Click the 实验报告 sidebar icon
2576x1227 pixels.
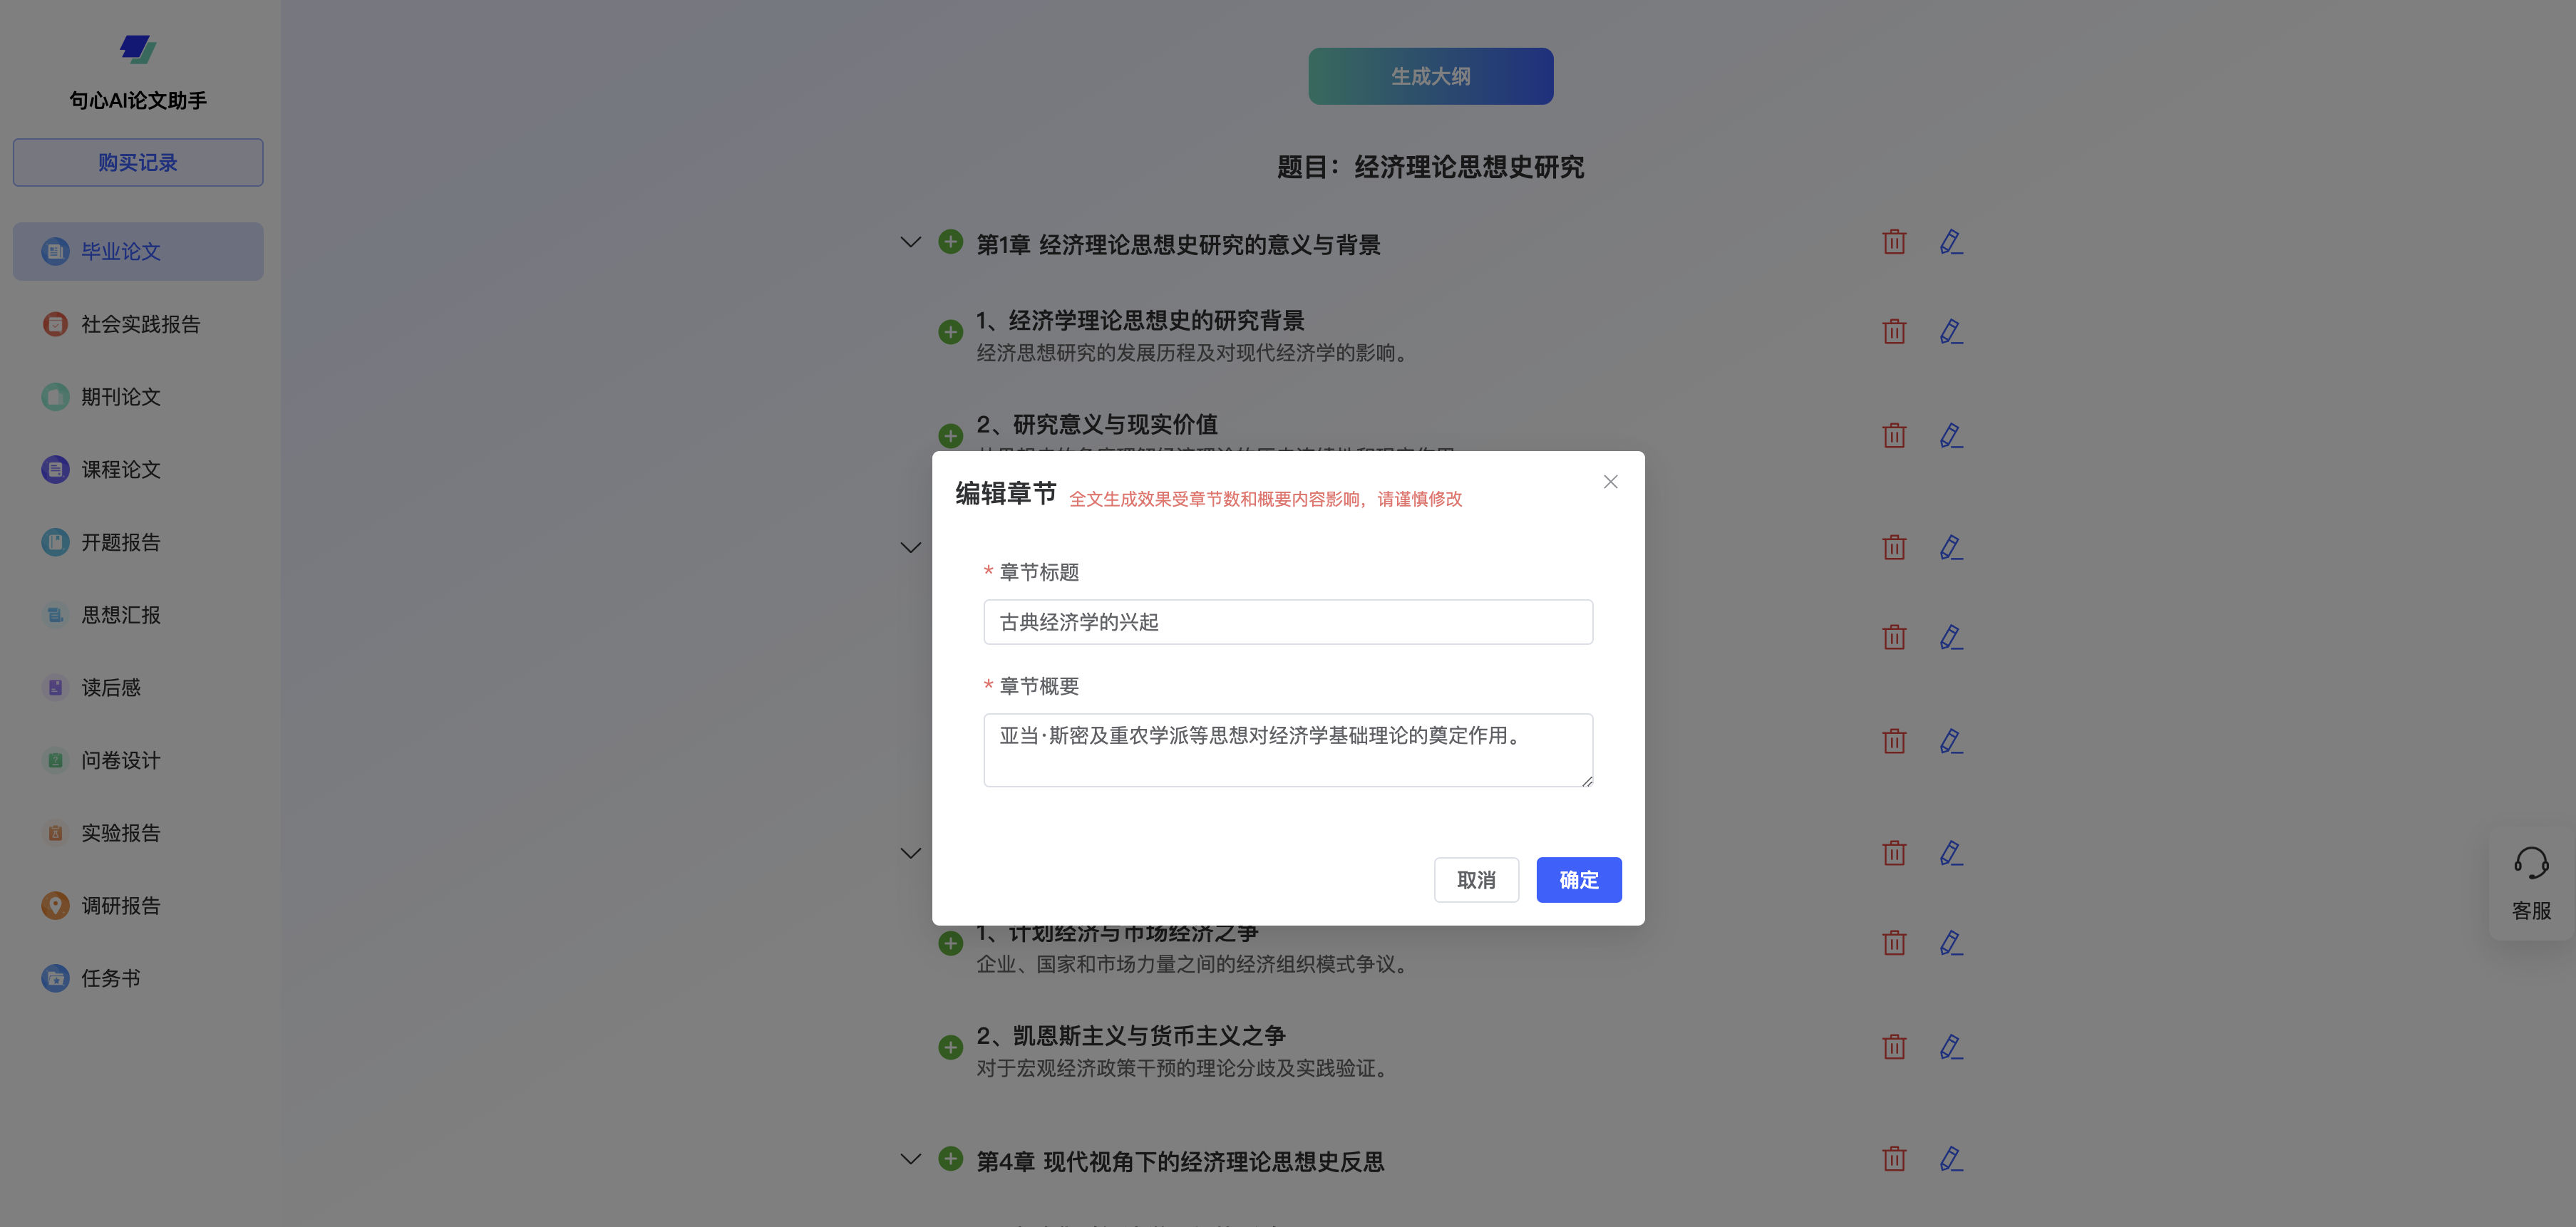[x=55, y=833]
